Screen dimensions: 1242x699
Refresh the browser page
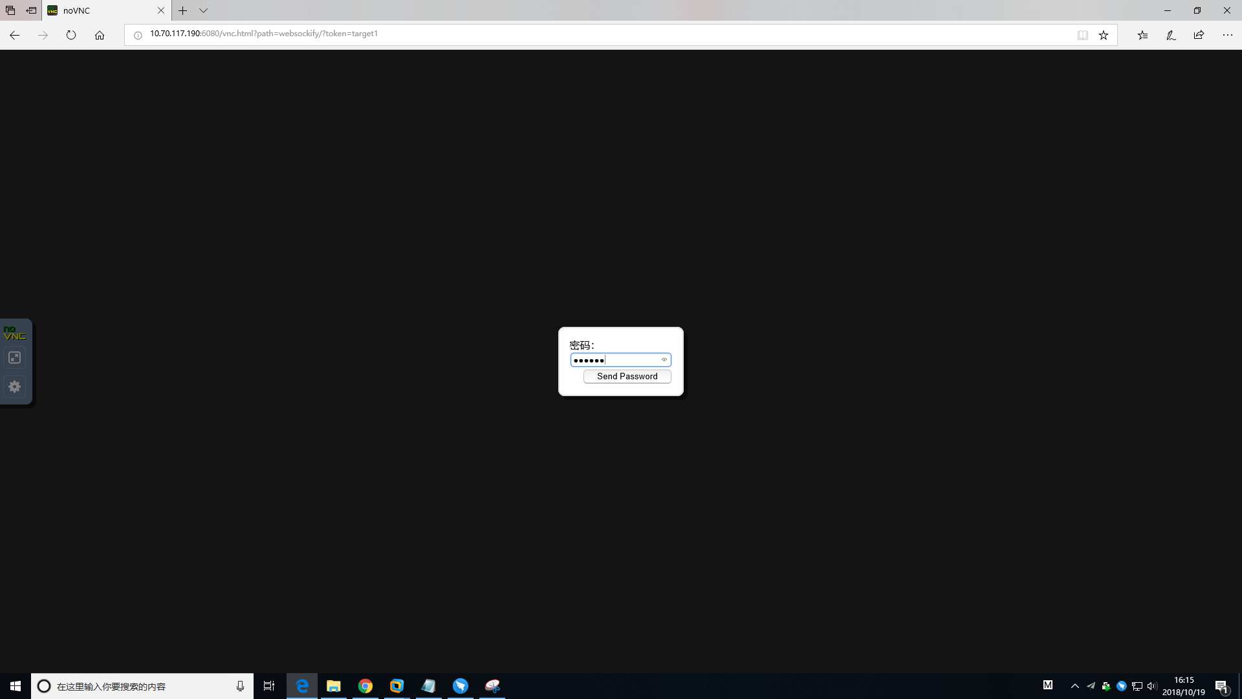(71, 35)
